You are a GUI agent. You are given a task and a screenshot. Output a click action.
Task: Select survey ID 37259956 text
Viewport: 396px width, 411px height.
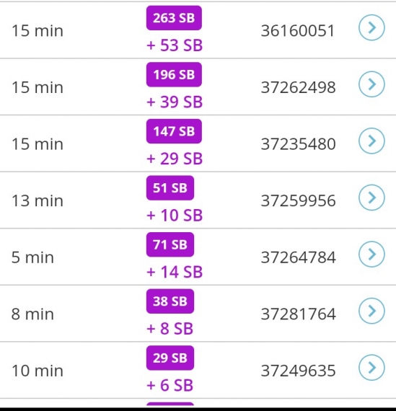click(x=298, y=200)
